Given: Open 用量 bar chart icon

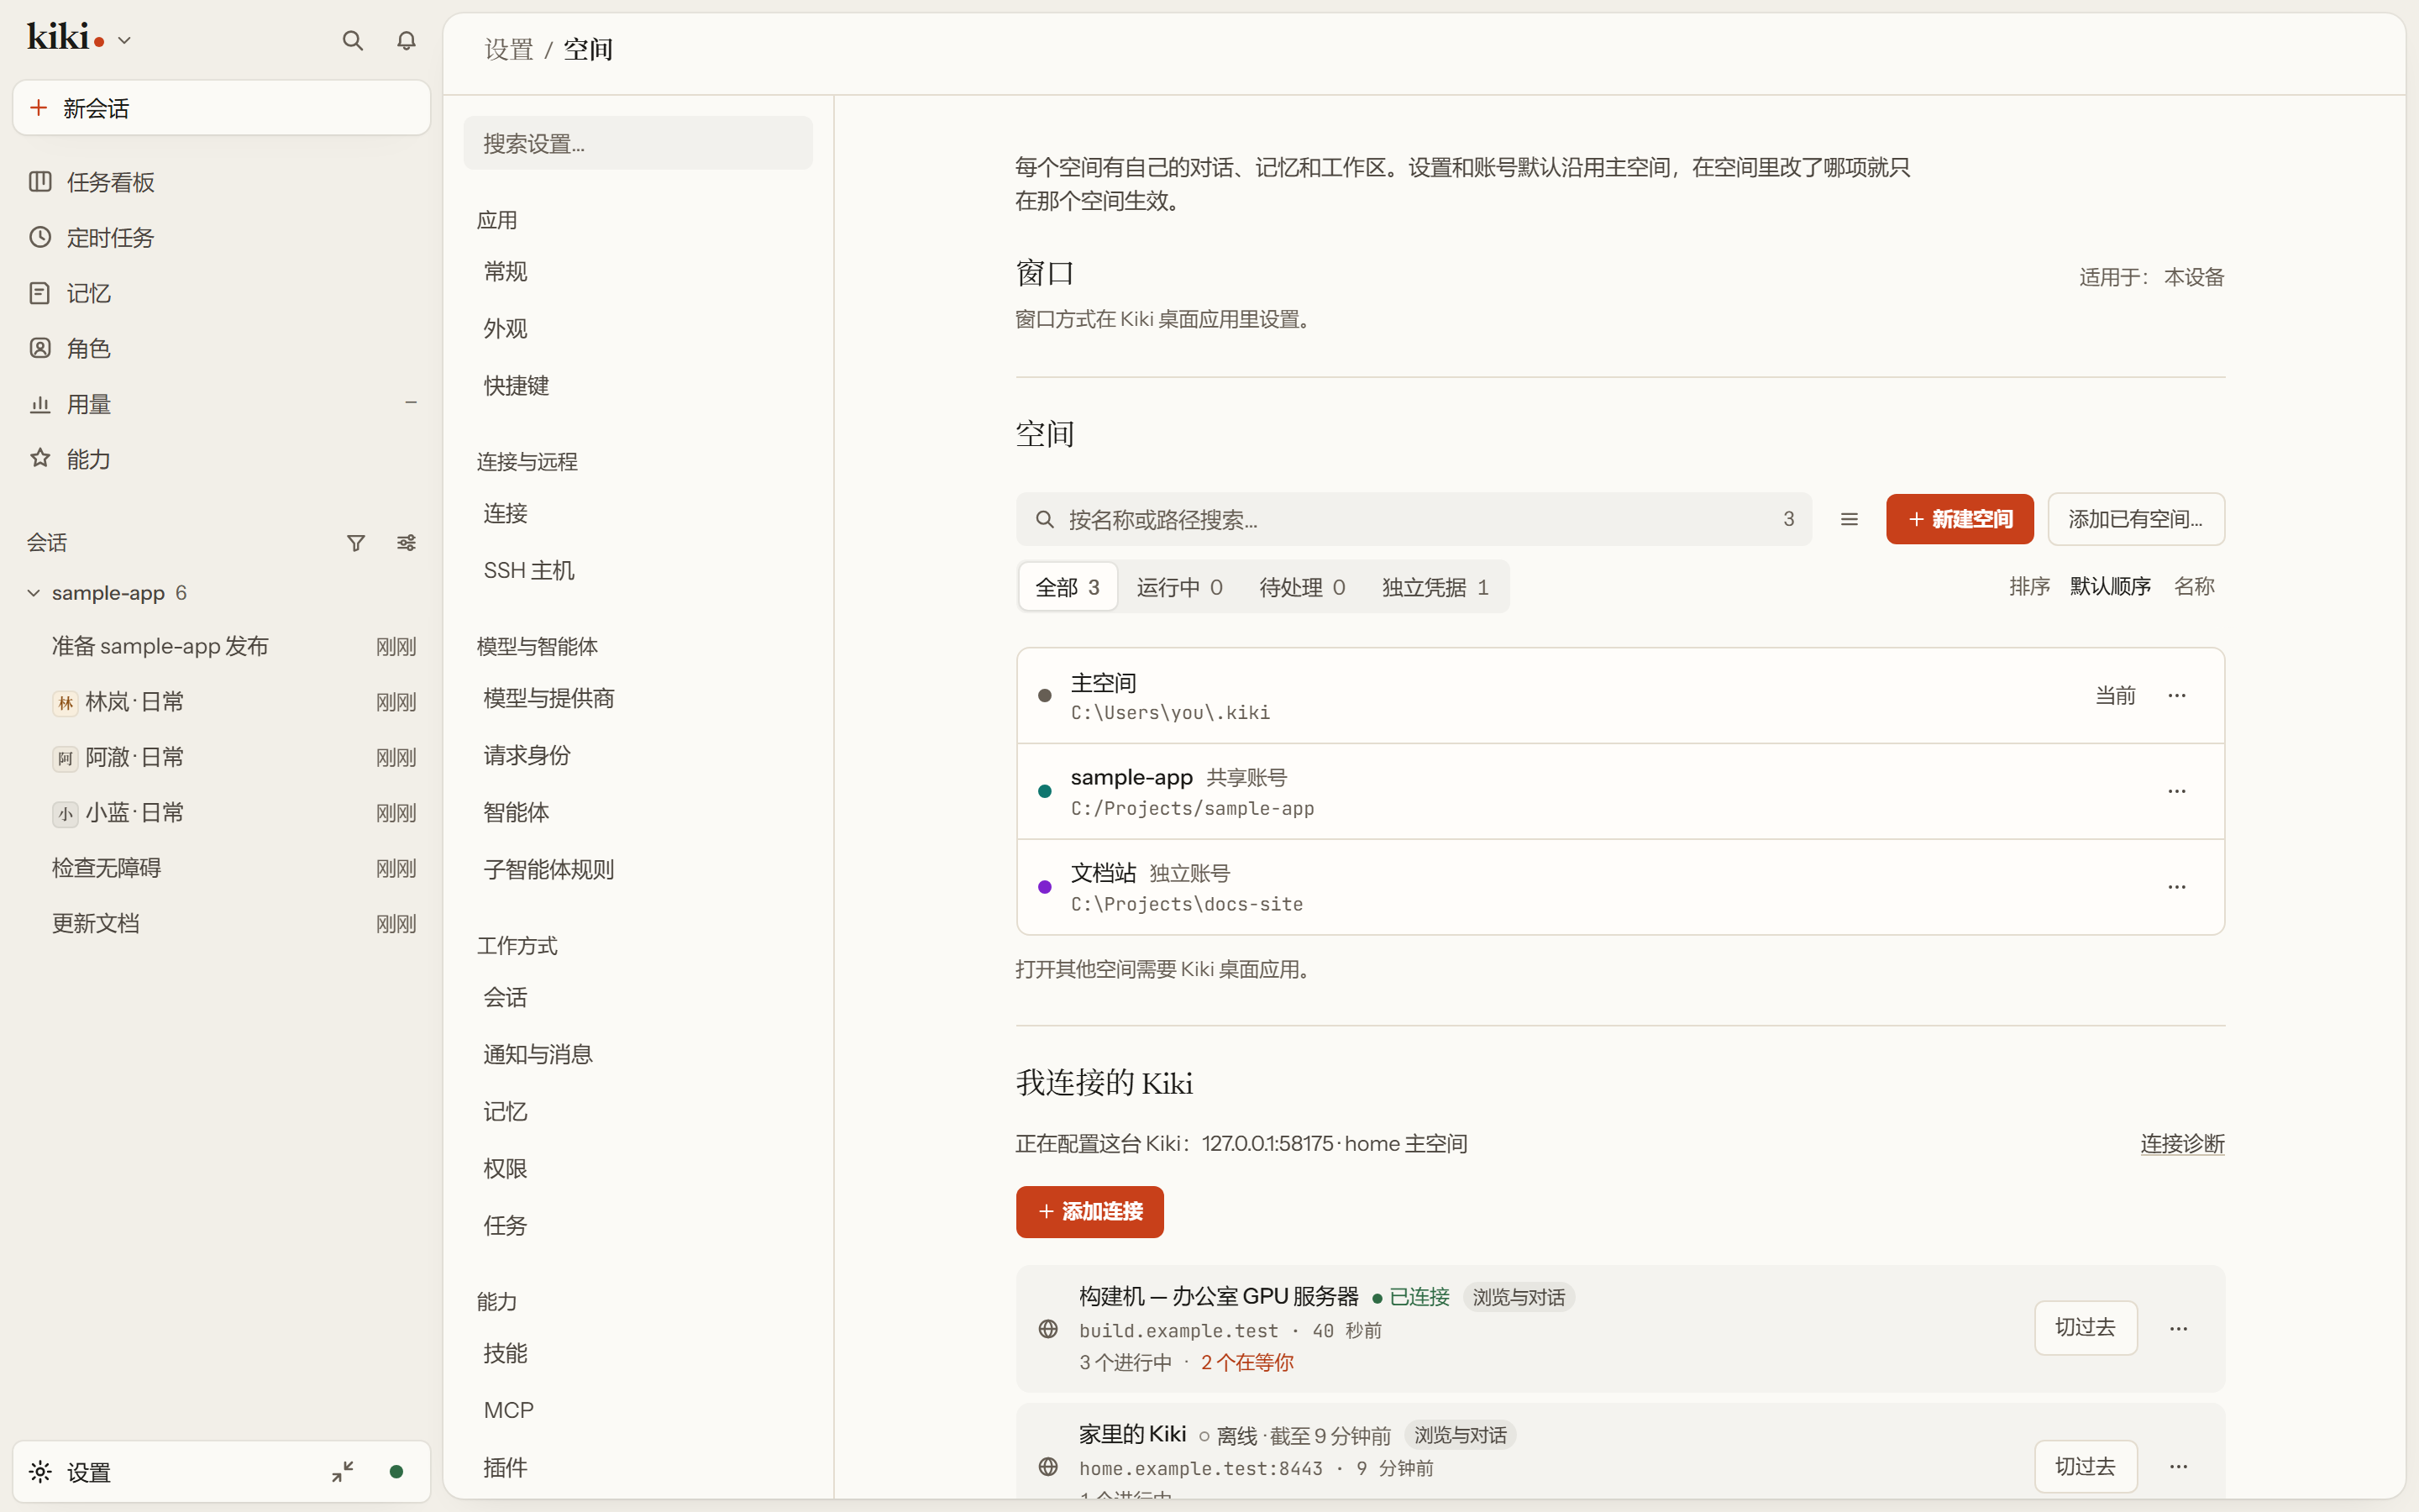Looking at the screenshot, I should [40, 404].
